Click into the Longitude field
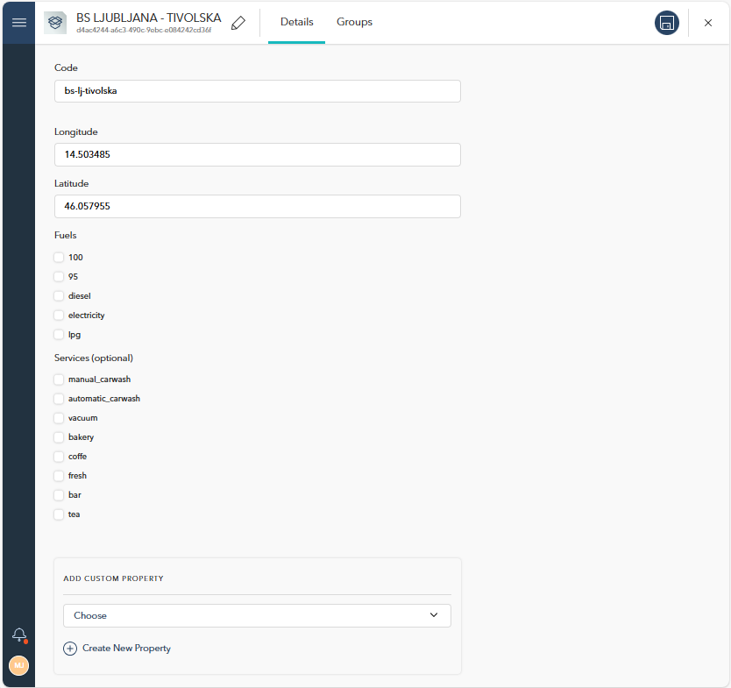Image resolution: width=731 pixels, height=688 pixels. [x=258, y=155]
